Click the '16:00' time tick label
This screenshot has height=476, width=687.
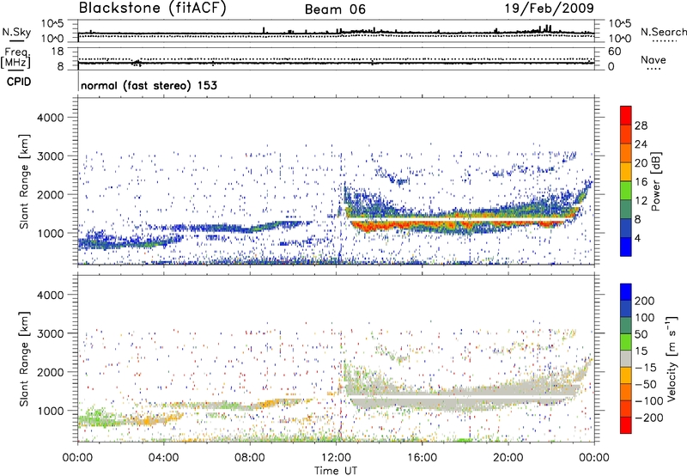(422, 458)
